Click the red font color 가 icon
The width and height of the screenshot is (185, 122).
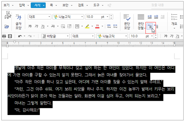click(x=97, y=26)
